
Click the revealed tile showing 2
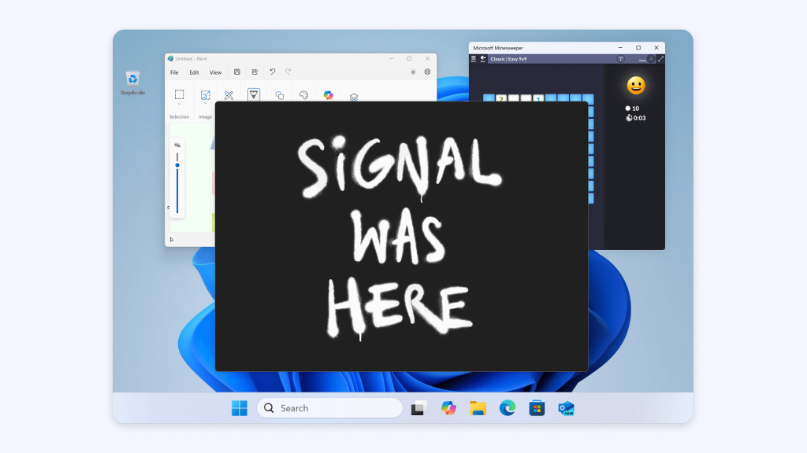click(x=500, y=99)
